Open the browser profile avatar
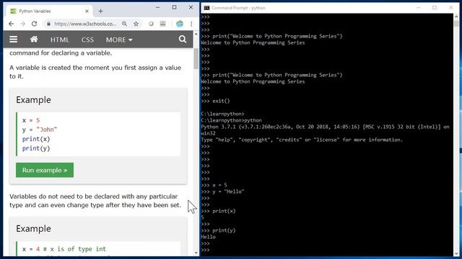 180,24
